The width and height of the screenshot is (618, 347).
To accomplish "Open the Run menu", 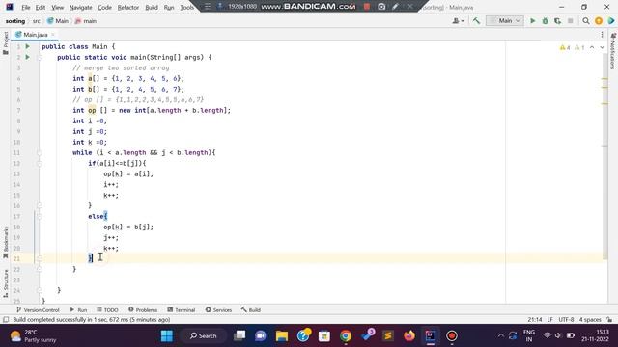I will (169, 7).
